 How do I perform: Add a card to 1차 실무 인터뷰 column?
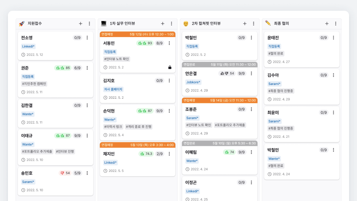[x=163, y=24]
